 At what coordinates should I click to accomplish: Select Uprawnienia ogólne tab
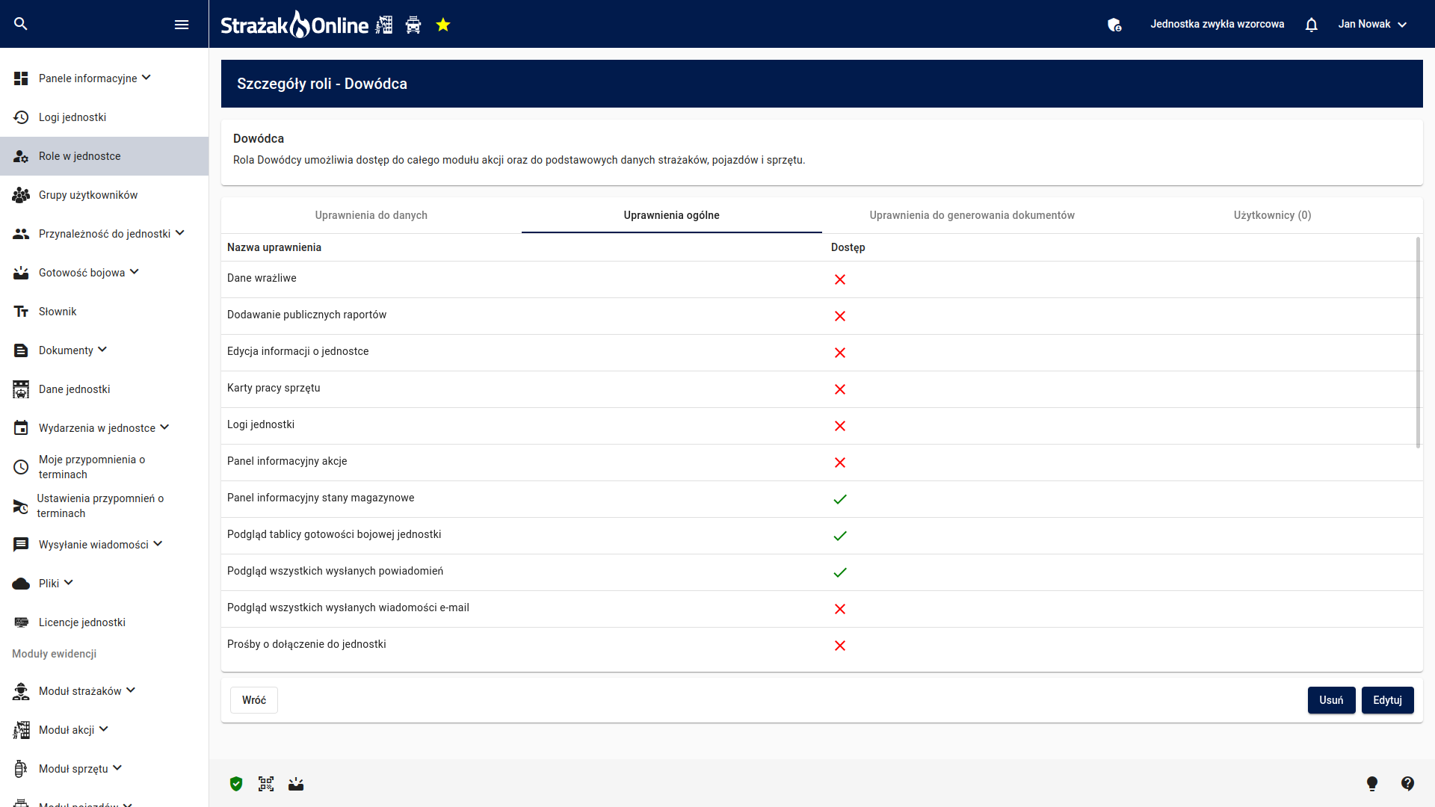tap(672, 215)
